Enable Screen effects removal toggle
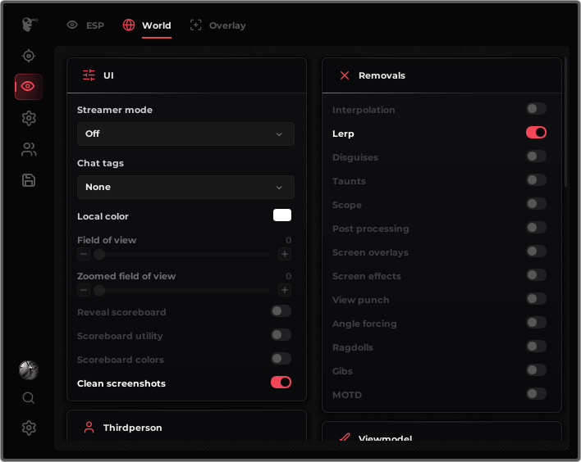The width and height of the screenshot is (581, 462). 536,275
